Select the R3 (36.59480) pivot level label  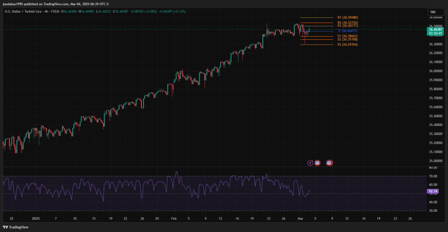[348, 18]
